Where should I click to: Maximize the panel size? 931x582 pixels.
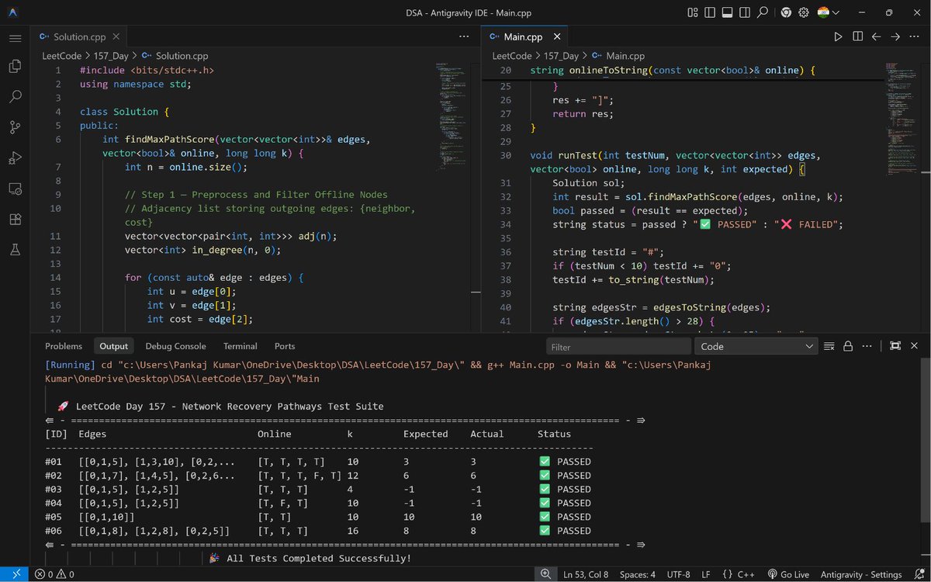tap(895, 346)
